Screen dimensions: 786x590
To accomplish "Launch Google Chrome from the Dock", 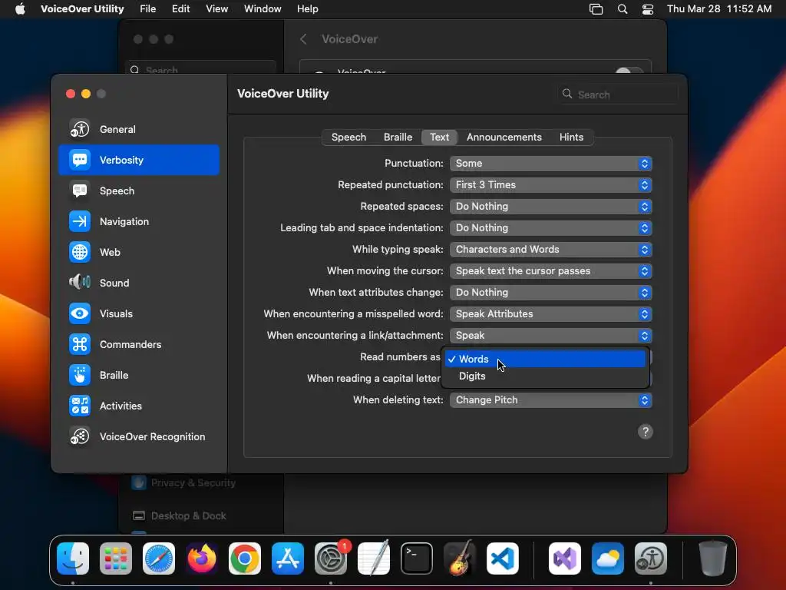I will (x=245, y=559).
